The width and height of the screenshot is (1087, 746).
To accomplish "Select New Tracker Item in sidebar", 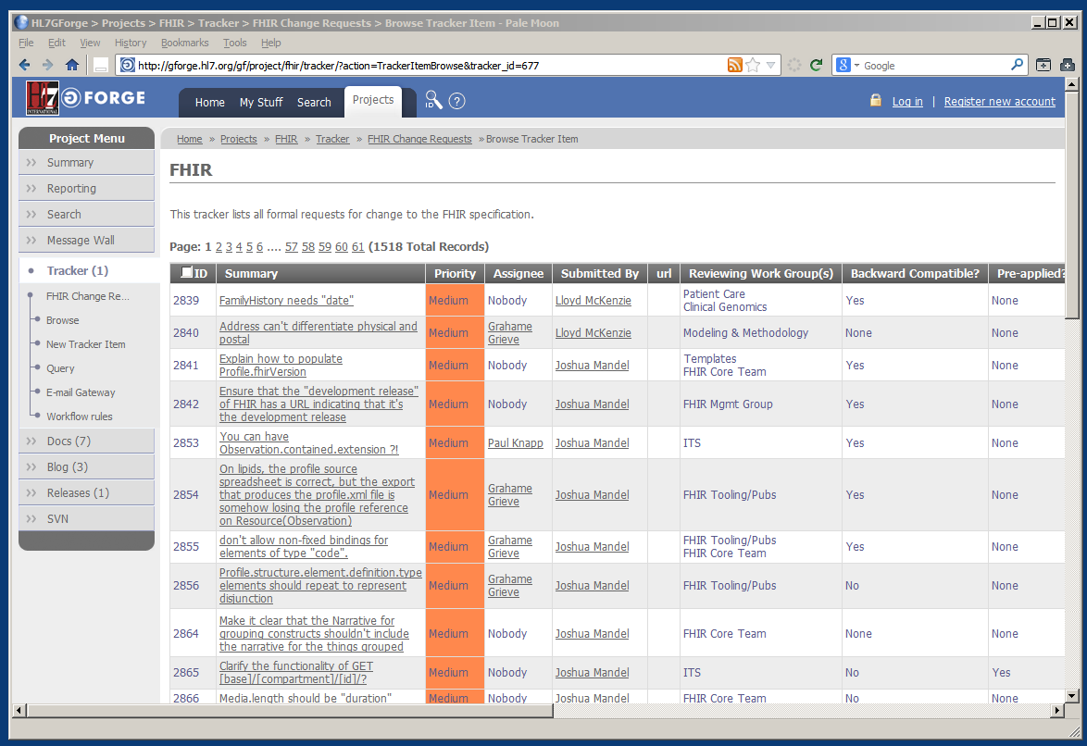I will (x=86, y=344).
